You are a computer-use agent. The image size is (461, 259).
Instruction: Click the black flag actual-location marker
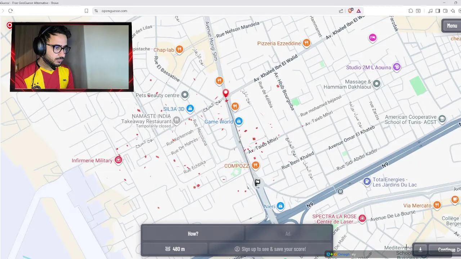258,183
